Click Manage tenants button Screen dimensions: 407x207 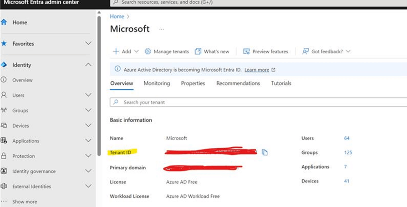coord(167,52)
